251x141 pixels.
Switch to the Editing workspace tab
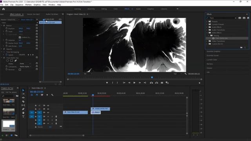pyautogui.click(x=104, y=9)
